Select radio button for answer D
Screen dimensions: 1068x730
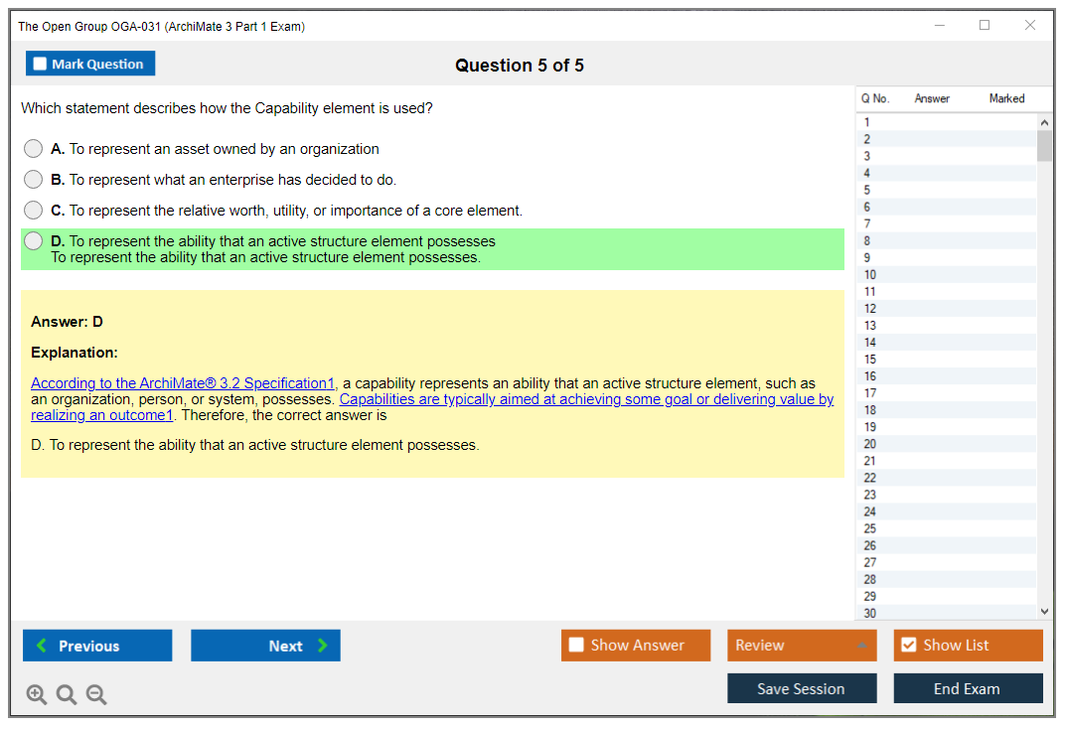34,241
